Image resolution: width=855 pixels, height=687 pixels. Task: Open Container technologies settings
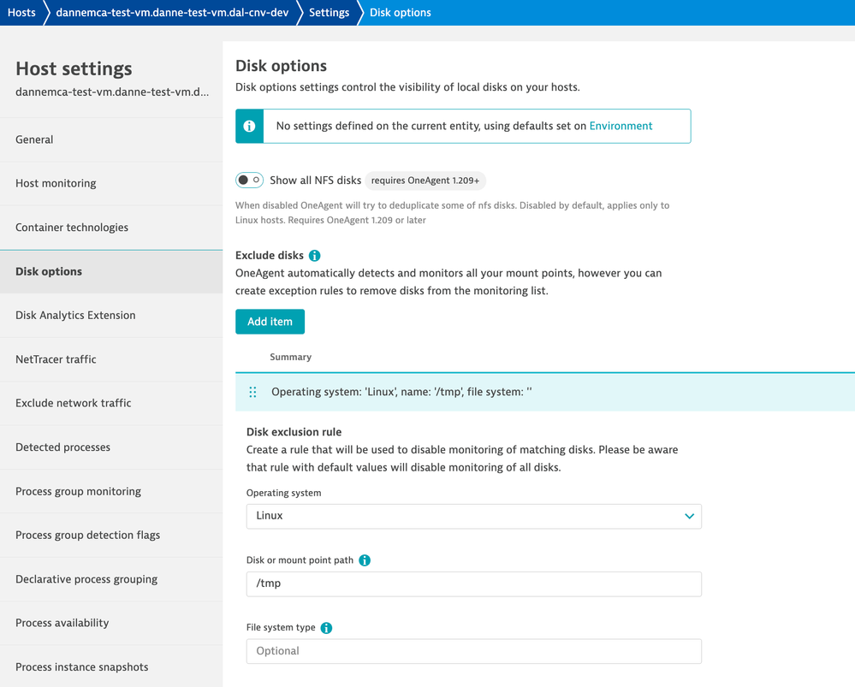(72, 228)
